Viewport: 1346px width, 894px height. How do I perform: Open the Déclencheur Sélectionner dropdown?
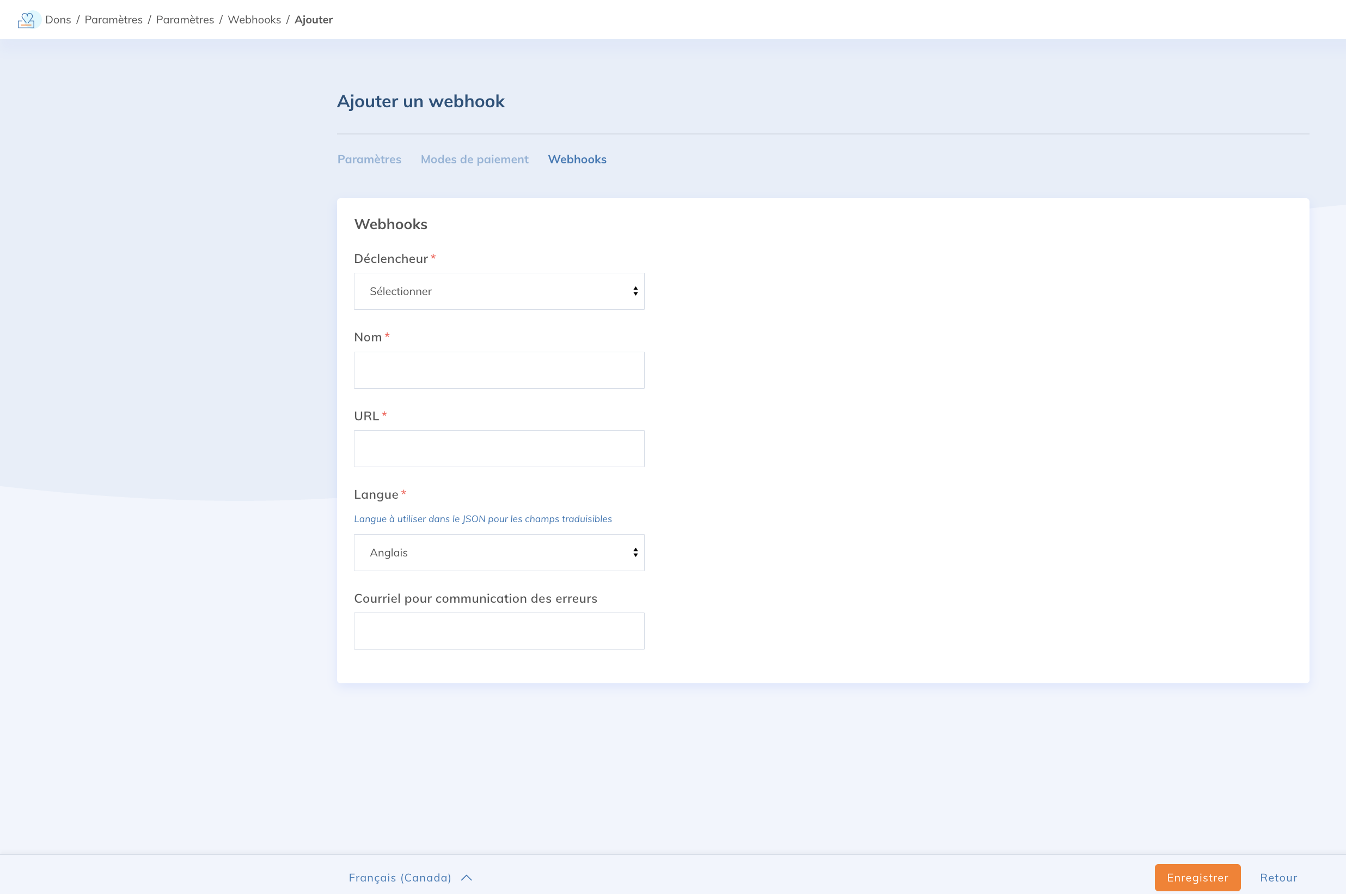[498, 291]
